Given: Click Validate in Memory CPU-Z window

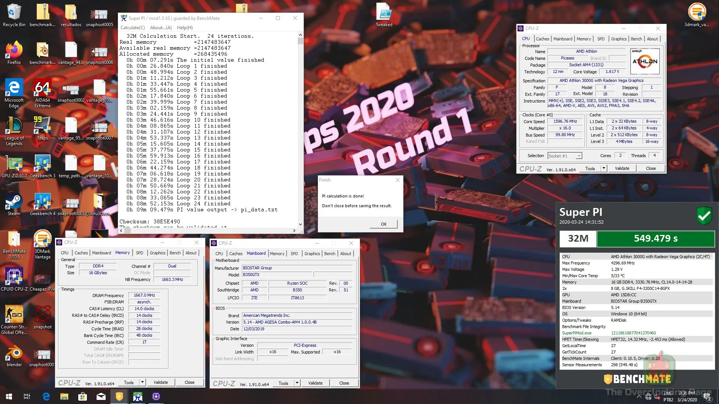Looking at the screenshot, I should click(161, 382).
